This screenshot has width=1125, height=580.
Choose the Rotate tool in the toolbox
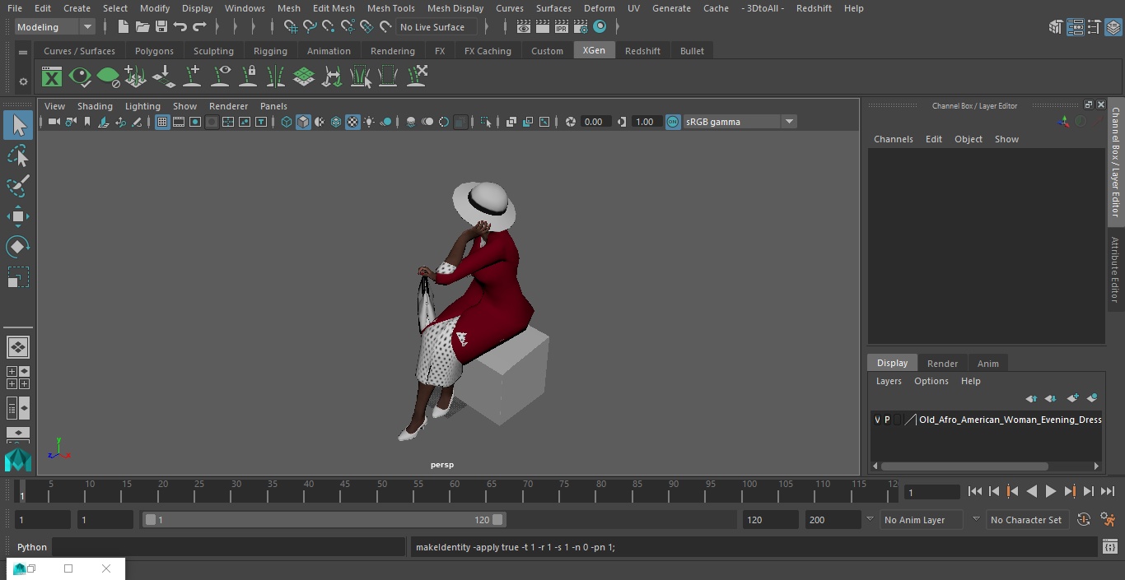click(x=18, y=247)
